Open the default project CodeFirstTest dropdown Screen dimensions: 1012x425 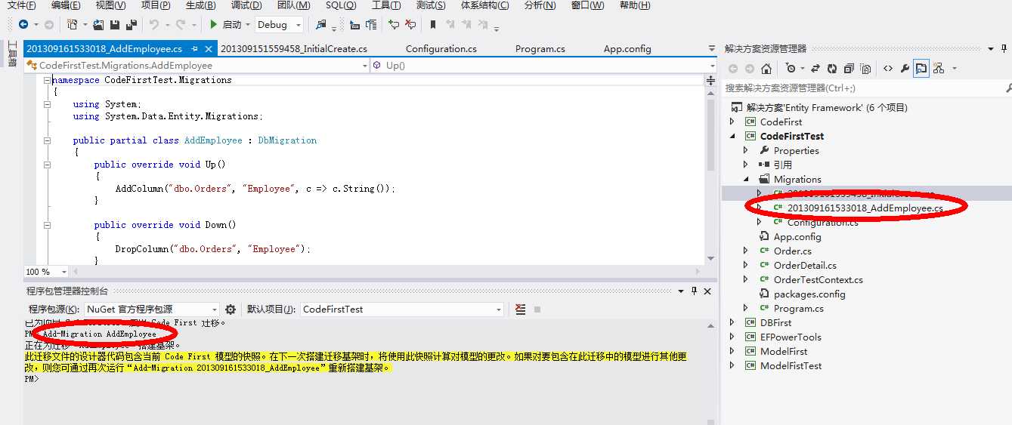[499, 309]
